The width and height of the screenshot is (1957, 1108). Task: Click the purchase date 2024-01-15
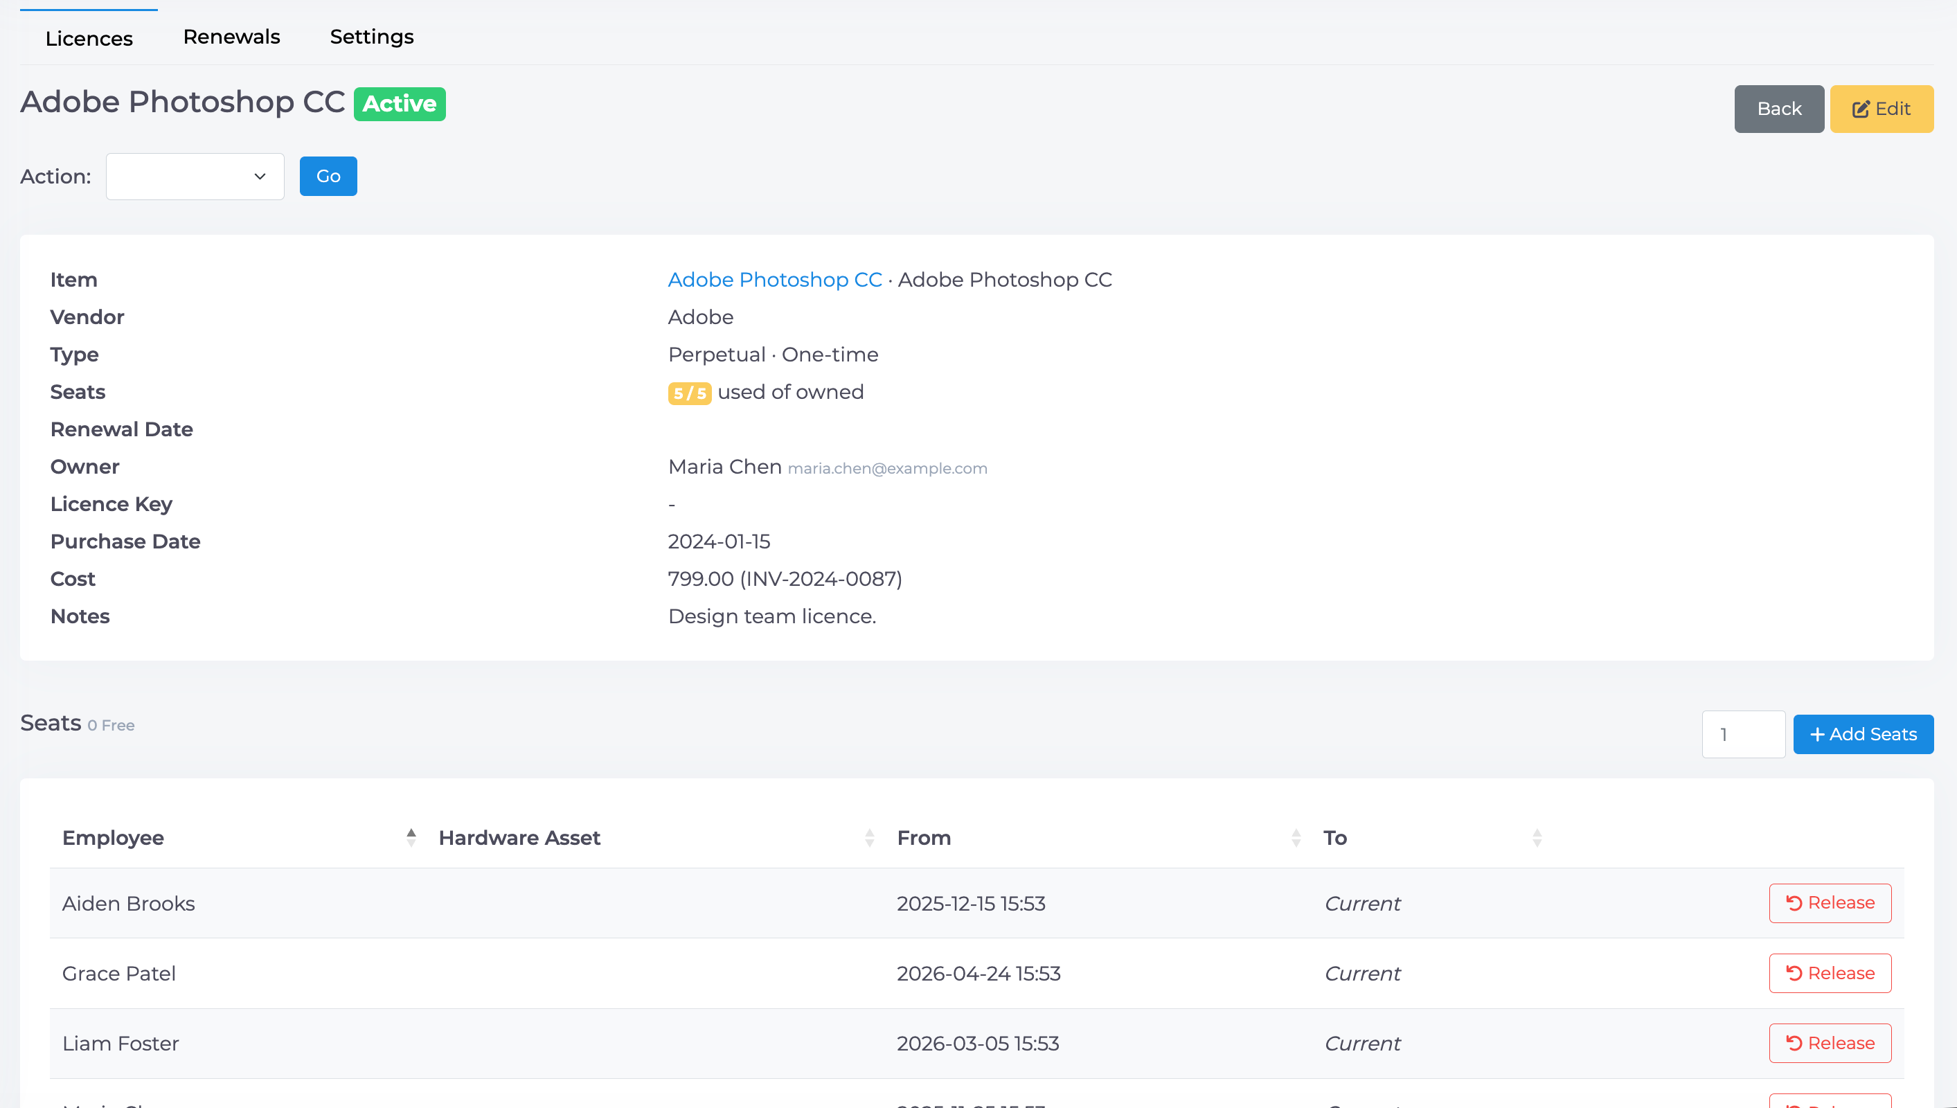[719, 542]
